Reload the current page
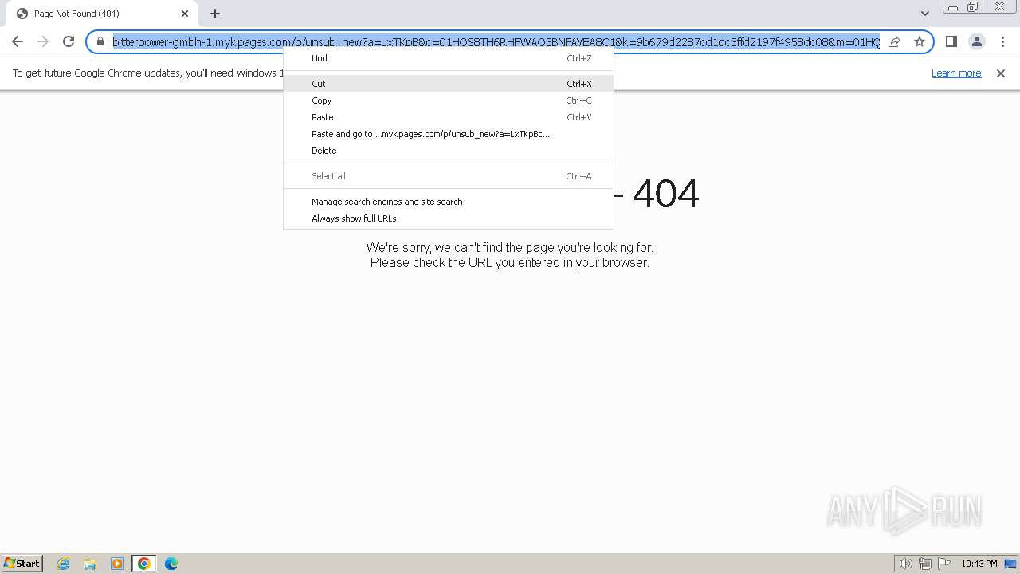 click(69, 41)
